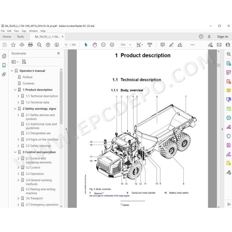Collapse the Operator's manual bookmark

click(12, 71)
